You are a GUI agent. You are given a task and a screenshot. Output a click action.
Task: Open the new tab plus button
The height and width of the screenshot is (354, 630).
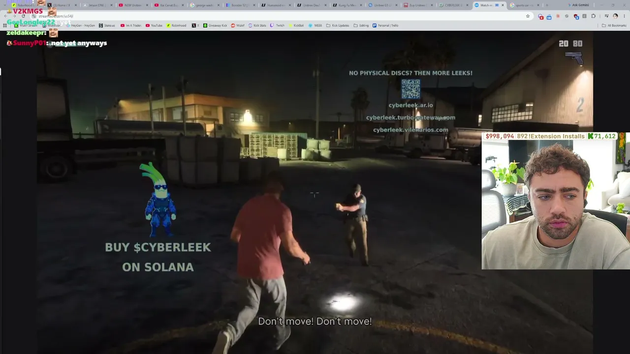pos(546,5)
